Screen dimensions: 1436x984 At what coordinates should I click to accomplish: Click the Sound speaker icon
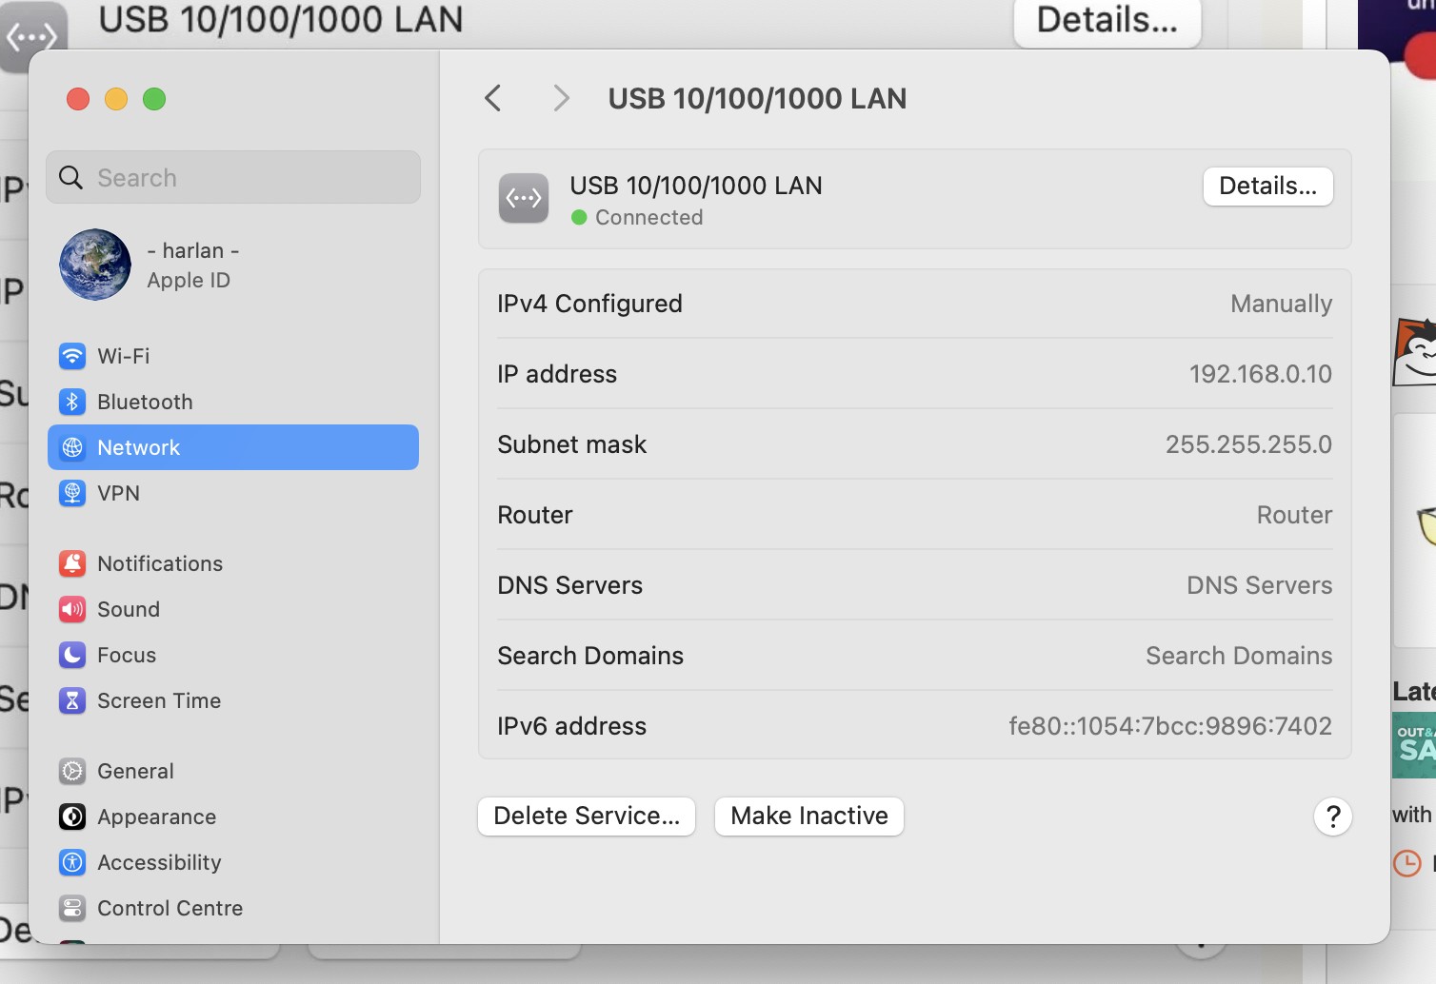[x=72, y=609]
